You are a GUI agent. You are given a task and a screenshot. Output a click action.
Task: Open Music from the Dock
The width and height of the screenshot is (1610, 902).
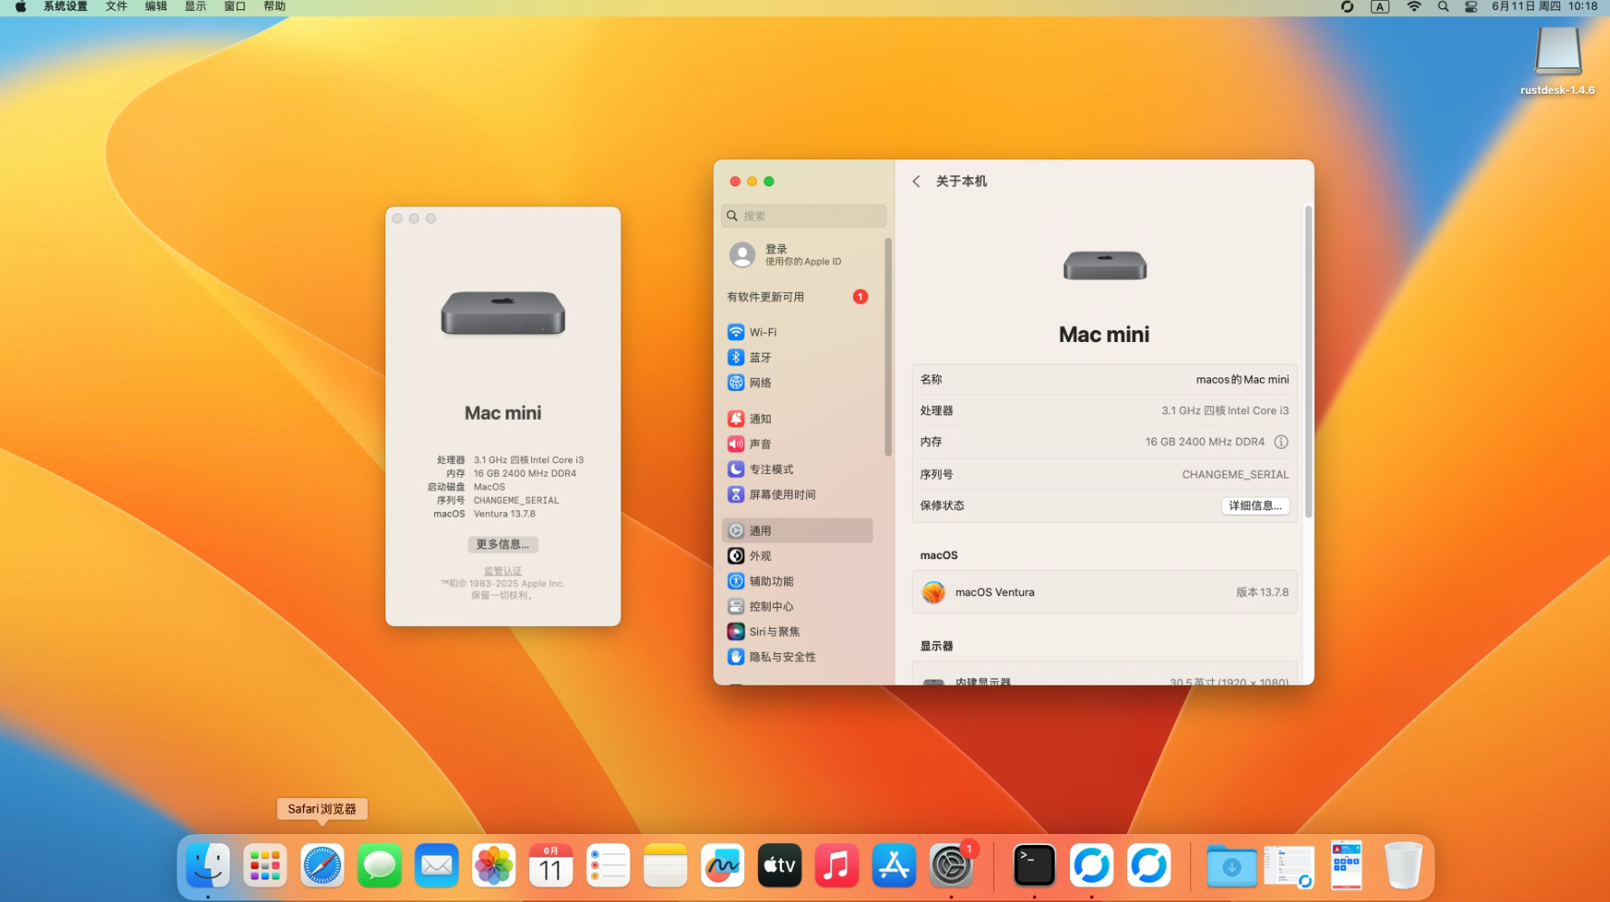coord(837,866)
